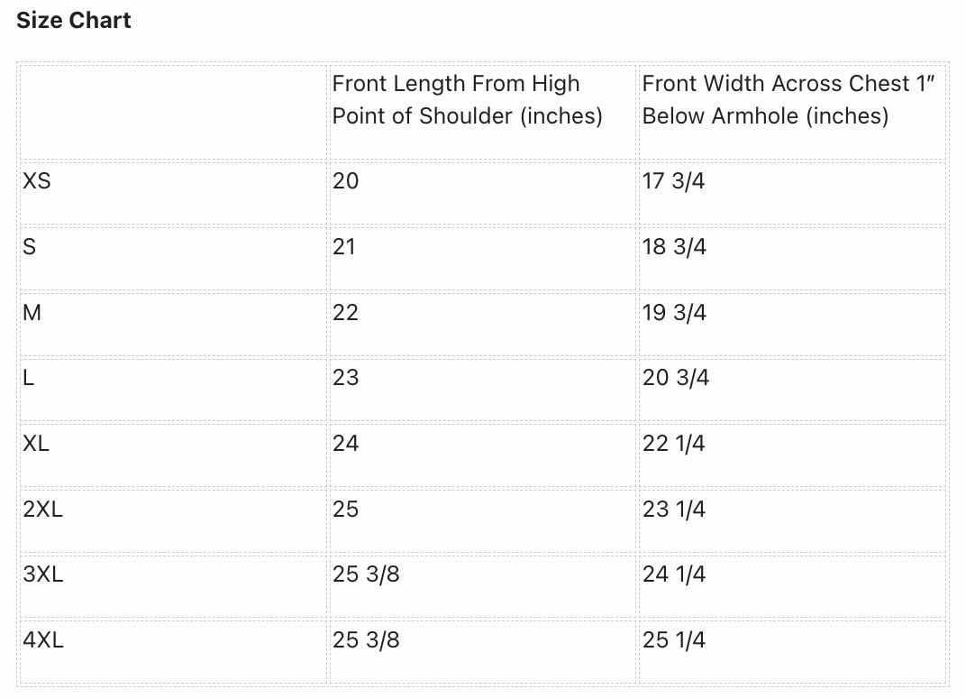Screen dimensions: 966x698
Task: Select the 4XL size row label
Action: pos(43,640)
